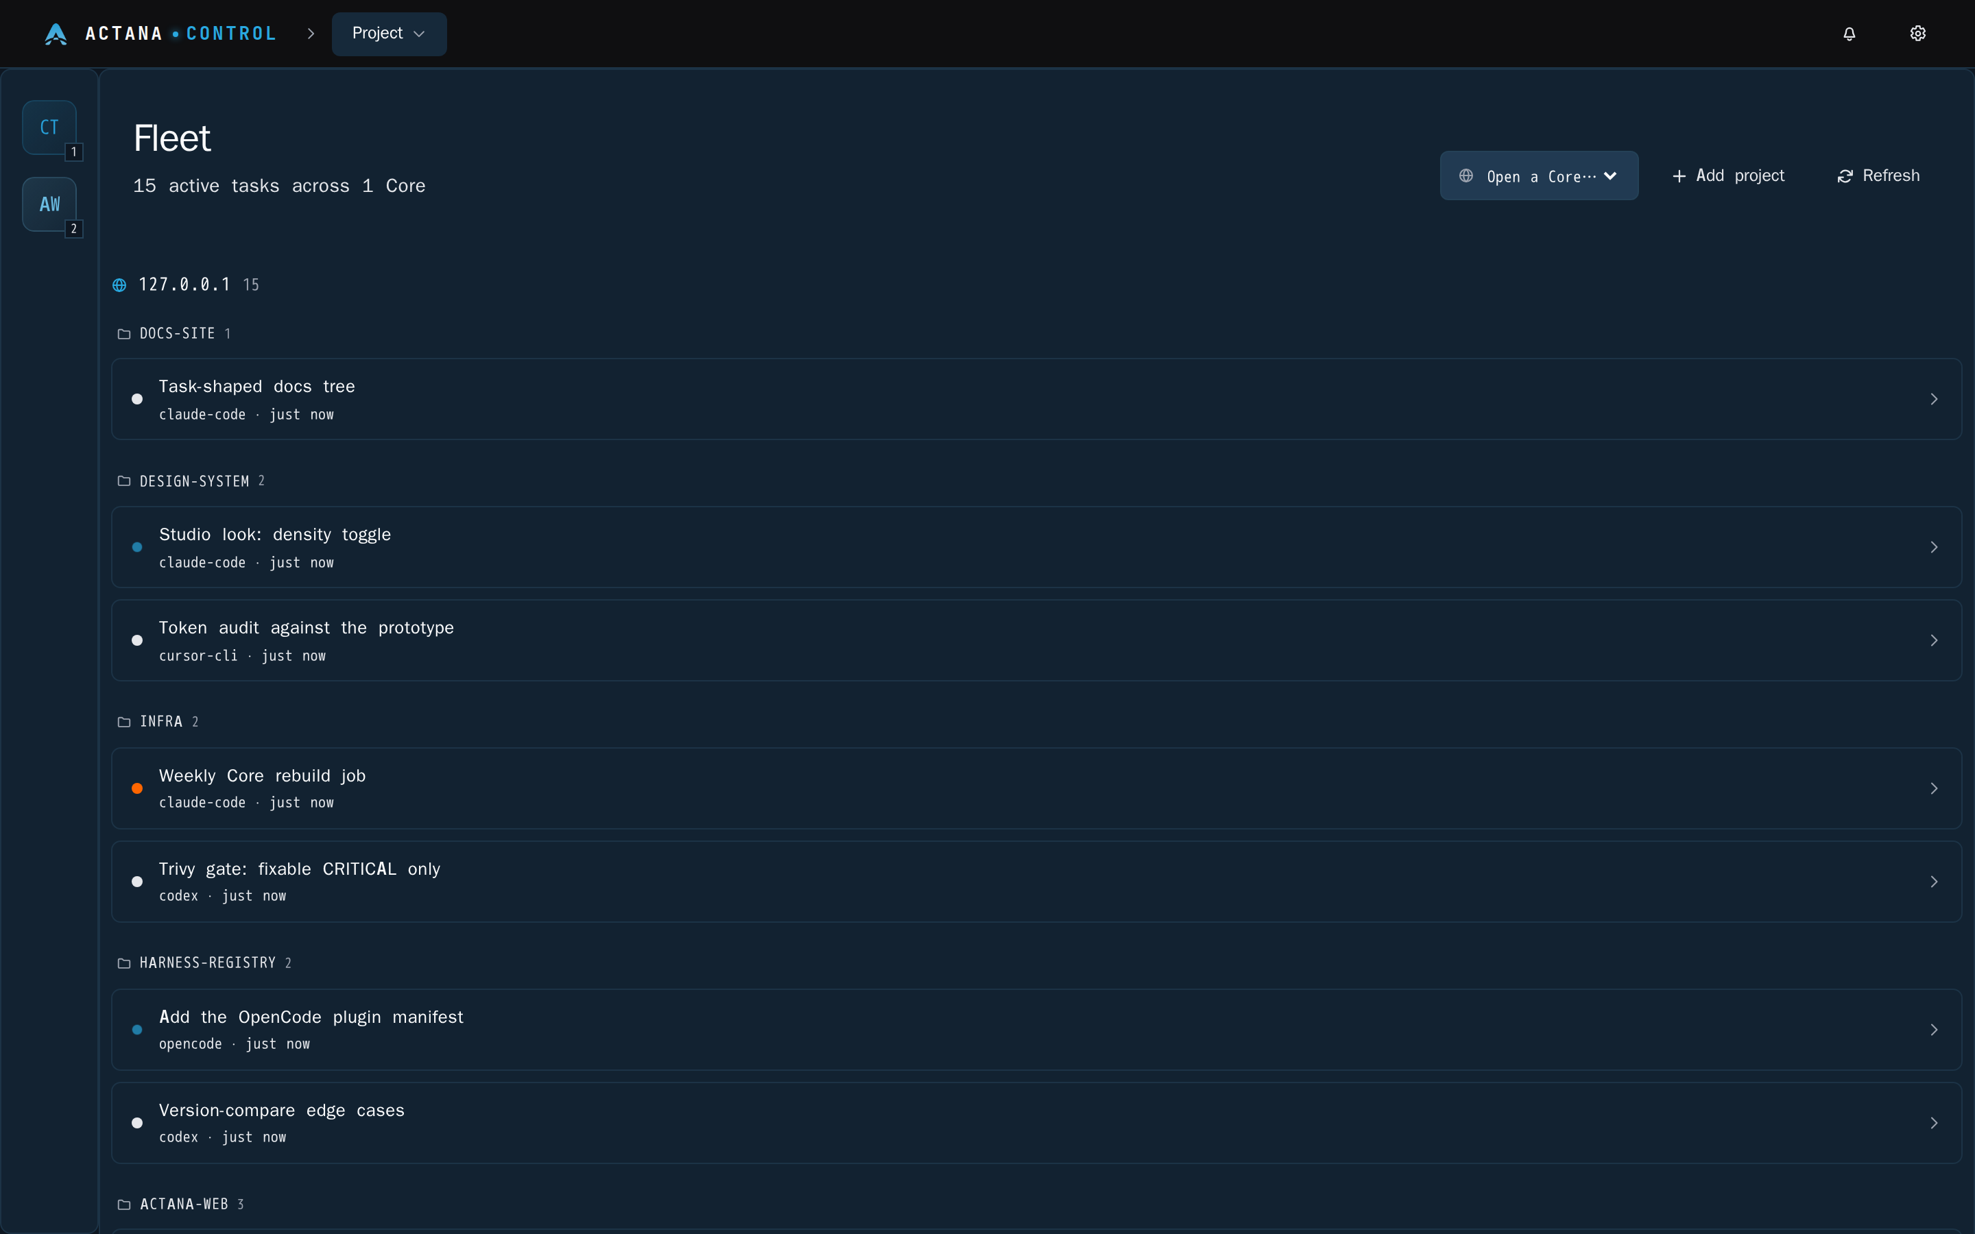Image resolution: width=1975 pixels, height=1234 pixels.
Task: Click the opencode just now subtitle
Action: coord(235,1044)
